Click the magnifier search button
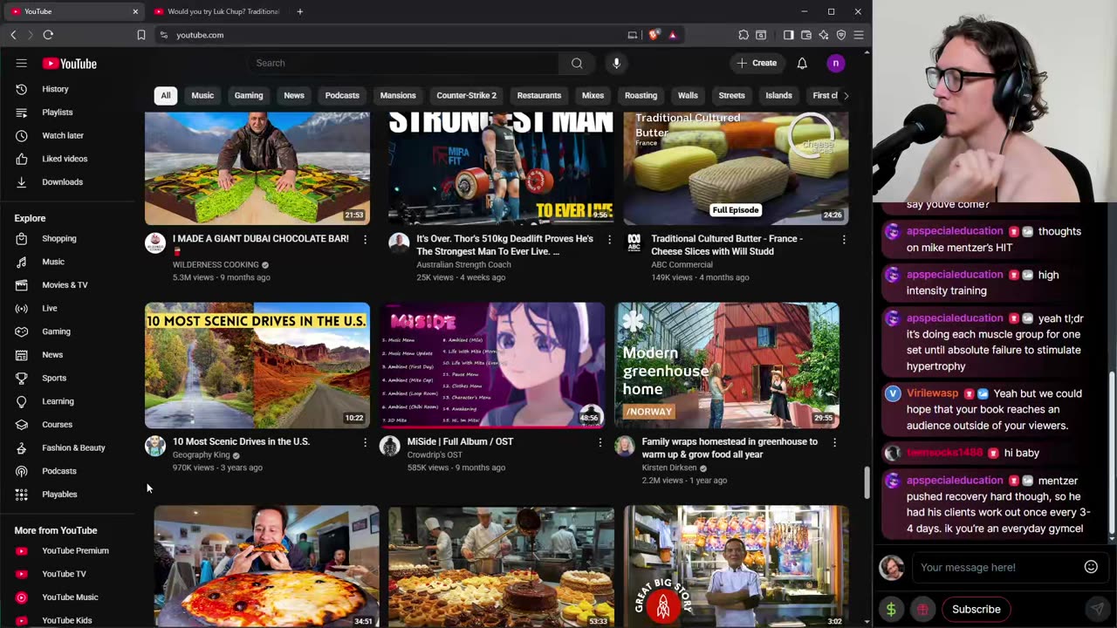Image resolution: width=1117 pixels, height=628 pixels. pyautogui.click(x=577, y=63)
